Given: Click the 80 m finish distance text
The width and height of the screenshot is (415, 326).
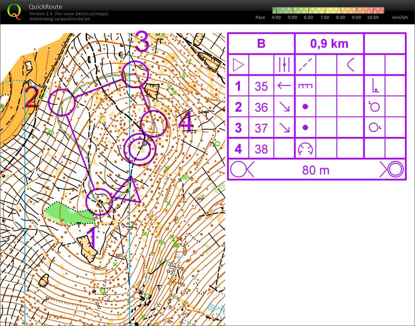Looking at the screenshot, I should coord(315,170).
